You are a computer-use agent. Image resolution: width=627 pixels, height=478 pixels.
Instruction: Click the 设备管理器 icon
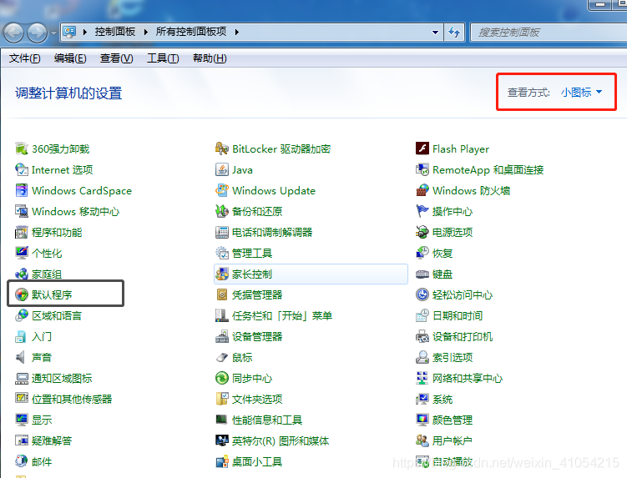coord(222,336)
